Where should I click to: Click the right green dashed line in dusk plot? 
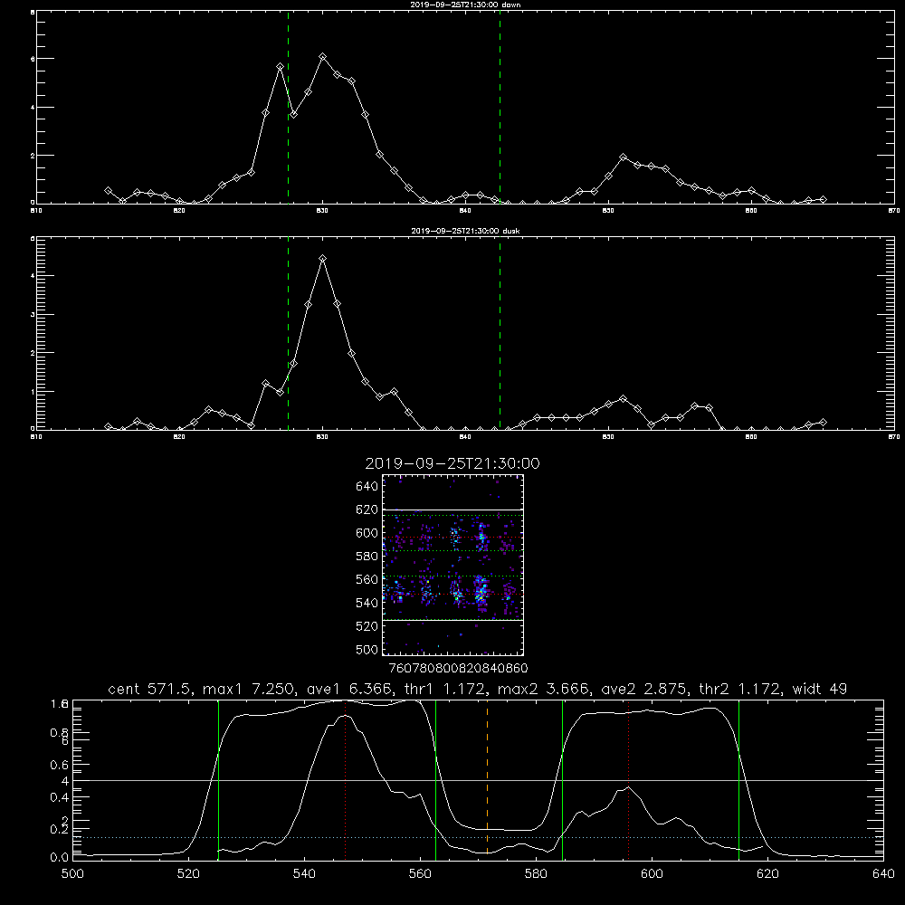click(x=500, y=334)
